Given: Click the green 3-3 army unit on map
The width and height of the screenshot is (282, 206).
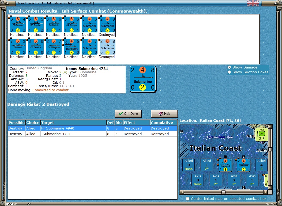Looking at the screenshot, I should (x=261, y=135).
